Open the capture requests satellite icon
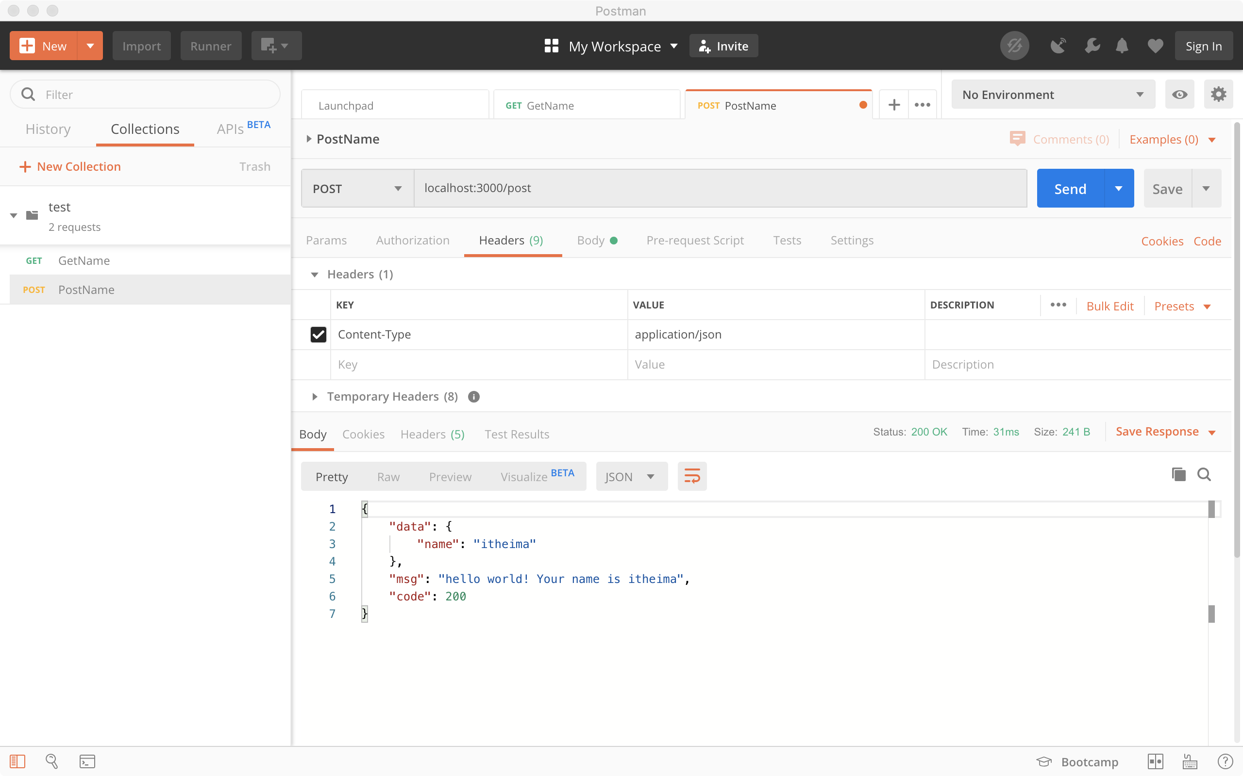1243x776 pixels. point(1058,46)
